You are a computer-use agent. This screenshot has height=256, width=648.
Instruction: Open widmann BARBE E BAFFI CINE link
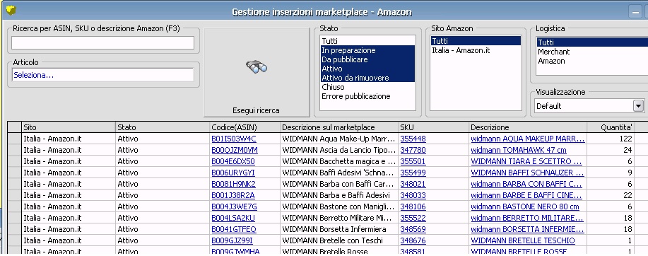526,195
